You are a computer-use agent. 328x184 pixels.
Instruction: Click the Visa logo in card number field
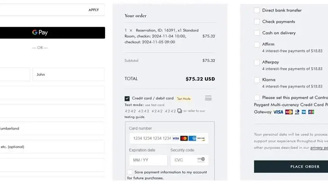[176, 138]
